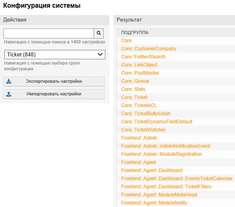Image resolution: width=235 pixels, height=207 pixels.
Task: Open Core::TicketACL settings
Action: 139,106
